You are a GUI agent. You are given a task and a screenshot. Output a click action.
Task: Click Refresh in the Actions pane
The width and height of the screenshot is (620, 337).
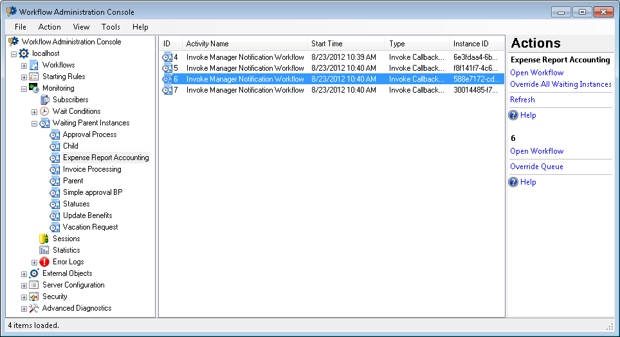(522, 100)
